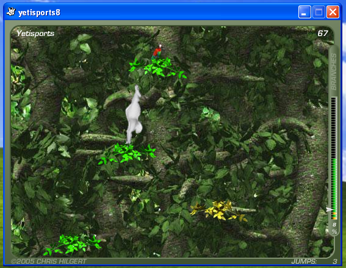Minimize the yetisports8 window
This screenshot has height=268, width=346.
(305, 12)
